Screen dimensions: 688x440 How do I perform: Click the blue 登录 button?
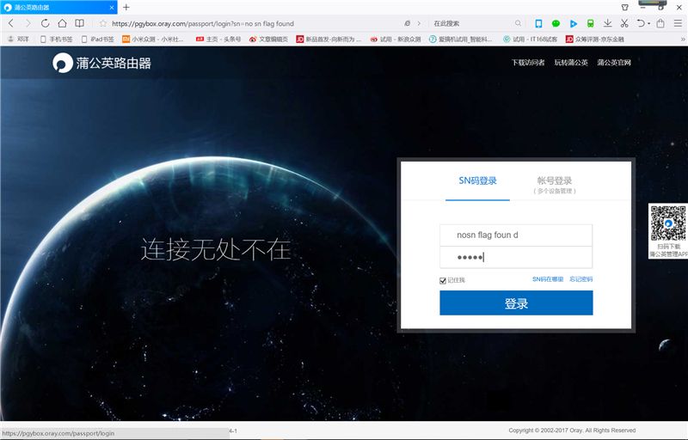(516, 302)
